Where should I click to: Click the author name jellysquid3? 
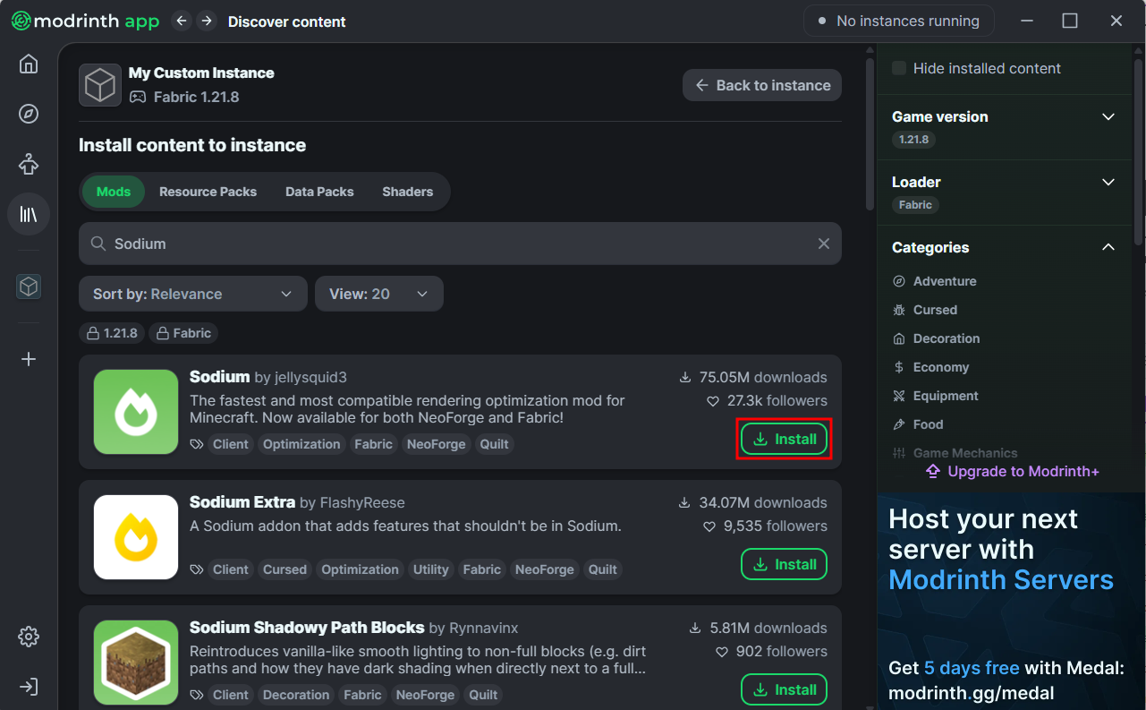pyautogui.click(x=310, y=377)
